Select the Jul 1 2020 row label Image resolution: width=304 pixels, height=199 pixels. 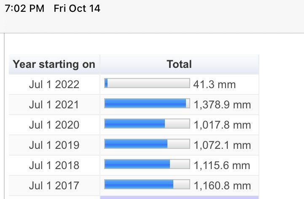click(x=54, y=125)
